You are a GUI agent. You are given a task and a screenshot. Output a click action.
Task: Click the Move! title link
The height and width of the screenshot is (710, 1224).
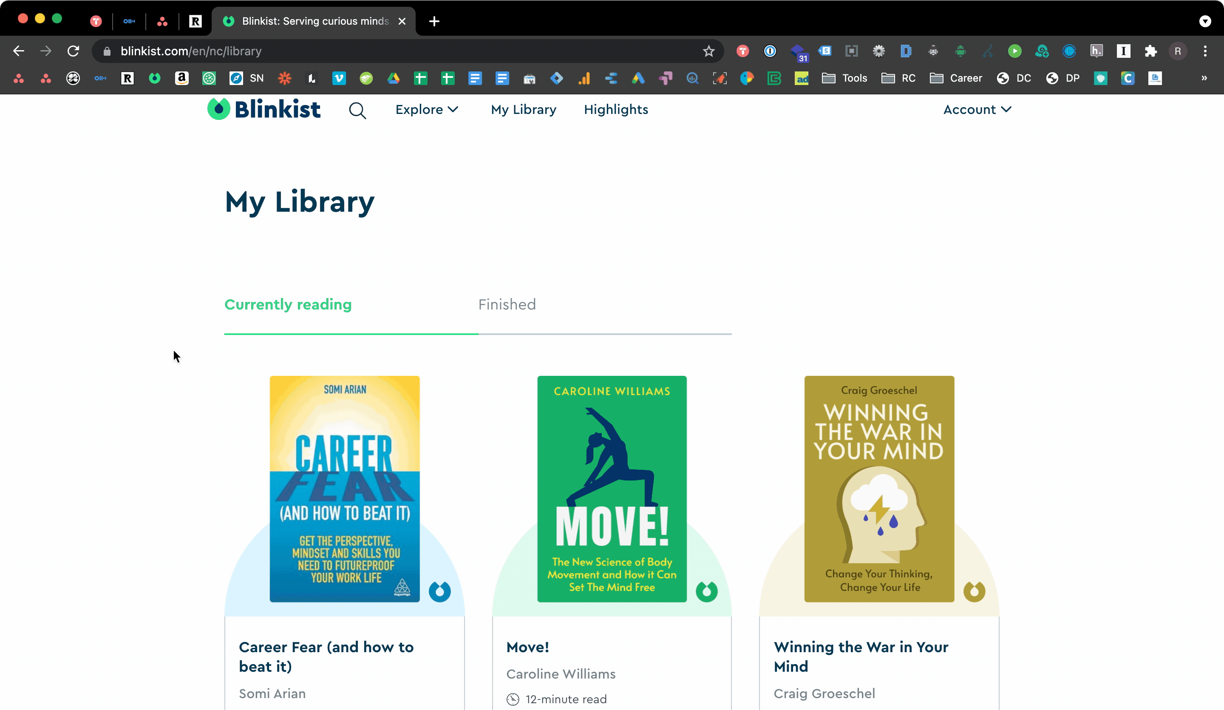527,647
